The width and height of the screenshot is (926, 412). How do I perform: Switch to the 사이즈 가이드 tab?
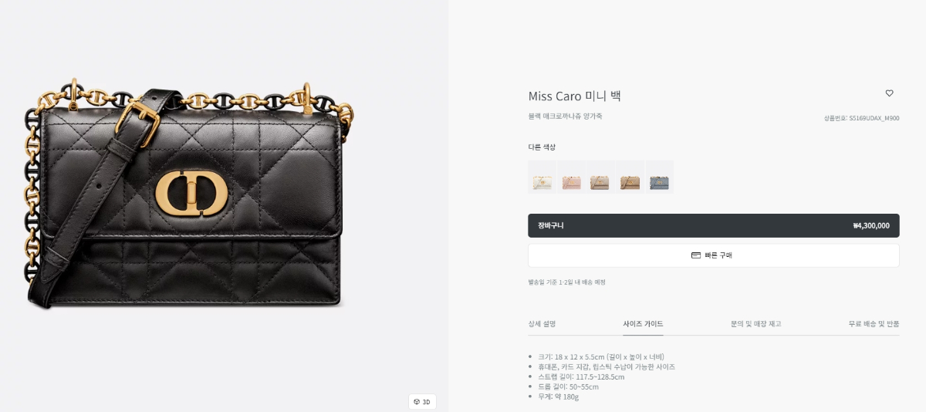(x=643, y=324)
